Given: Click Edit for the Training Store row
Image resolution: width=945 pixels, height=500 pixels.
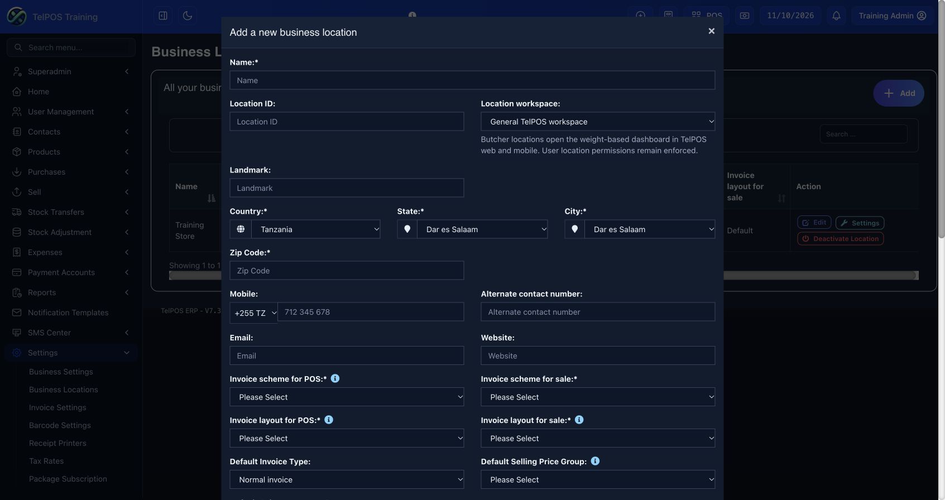Looking at the screenshot, I should point(814,222).
